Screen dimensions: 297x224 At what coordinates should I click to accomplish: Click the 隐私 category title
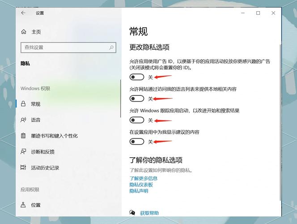25,63
